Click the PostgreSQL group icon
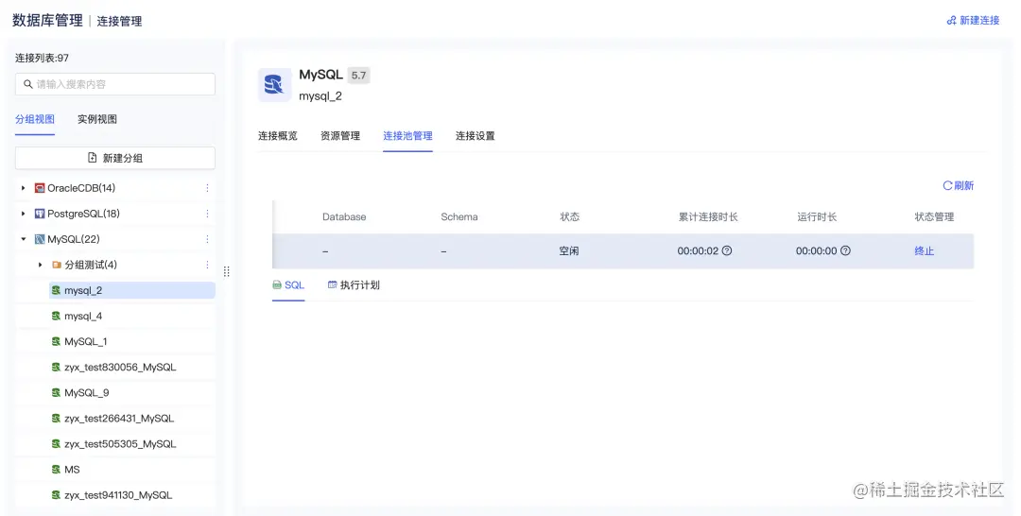This screenshot has width=1021, height=516. (40, 214)
